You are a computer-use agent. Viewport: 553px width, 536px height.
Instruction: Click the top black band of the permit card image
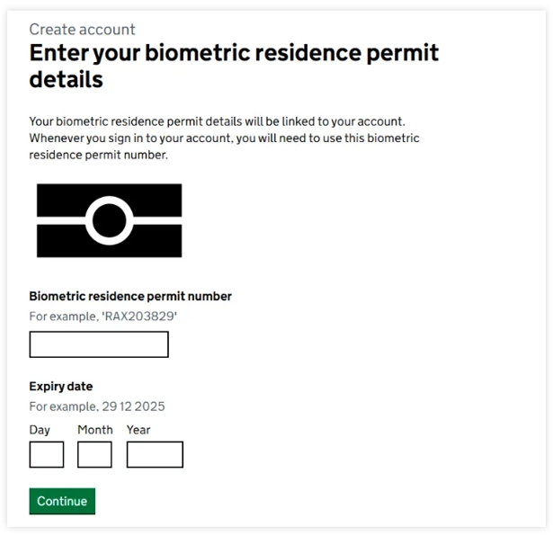110,200
